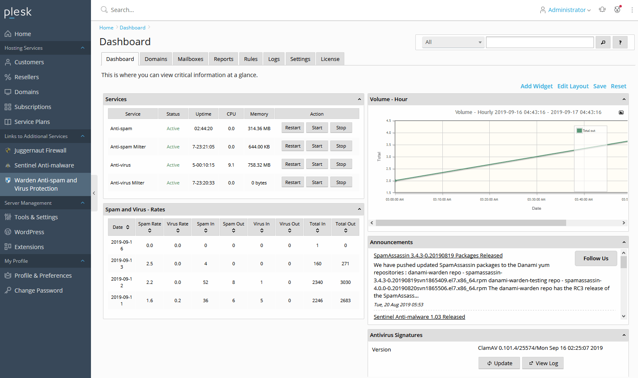Screen dimensions: 638x378
Task: Open SpamAssassin Packages Released announcement
Action: (438, 256)
